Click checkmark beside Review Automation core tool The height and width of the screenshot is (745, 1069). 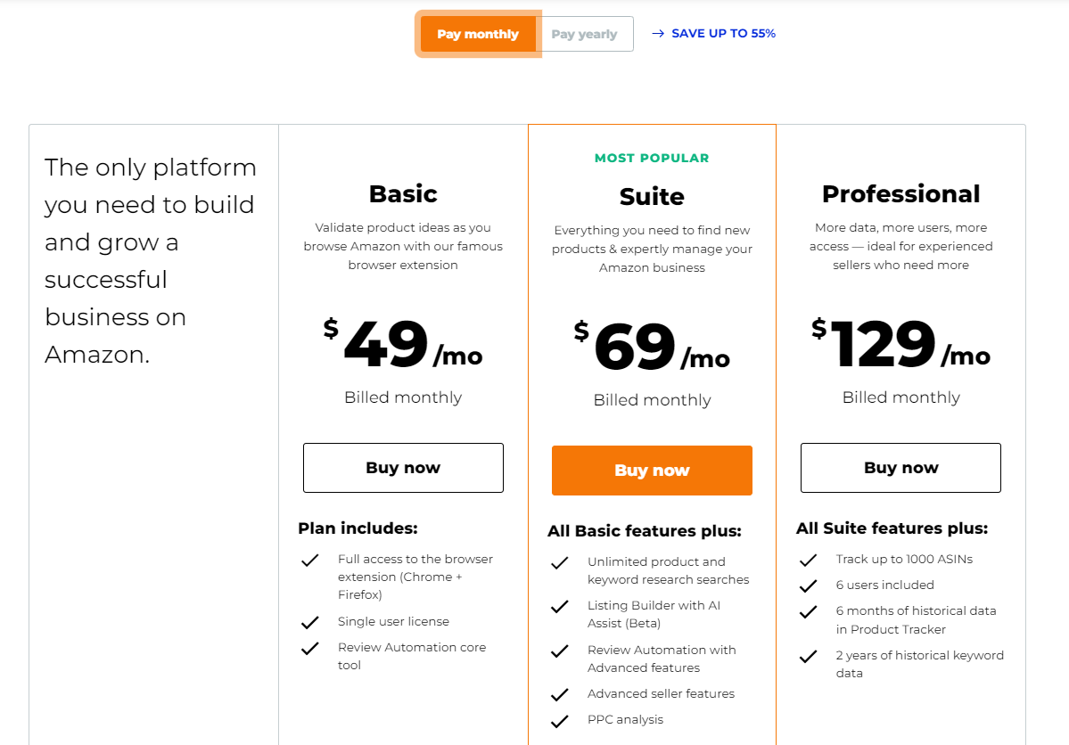click(310, 648)
